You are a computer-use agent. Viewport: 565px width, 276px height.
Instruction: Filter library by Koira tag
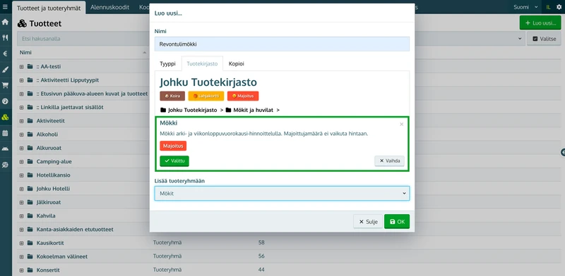[172, 96]
